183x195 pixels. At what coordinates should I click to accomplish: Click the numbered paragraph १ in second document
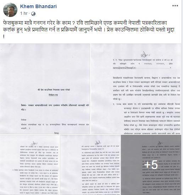(146, 119)
